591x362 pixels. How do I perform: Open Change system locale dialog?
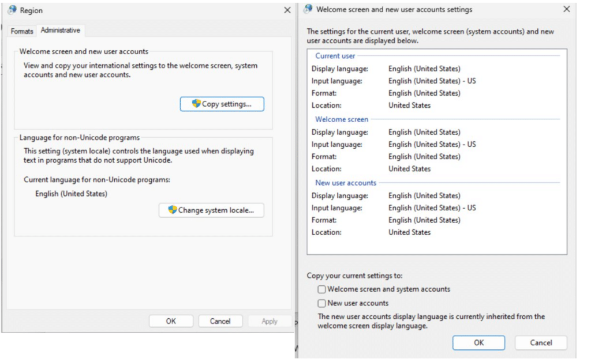[x=211, y=210]
